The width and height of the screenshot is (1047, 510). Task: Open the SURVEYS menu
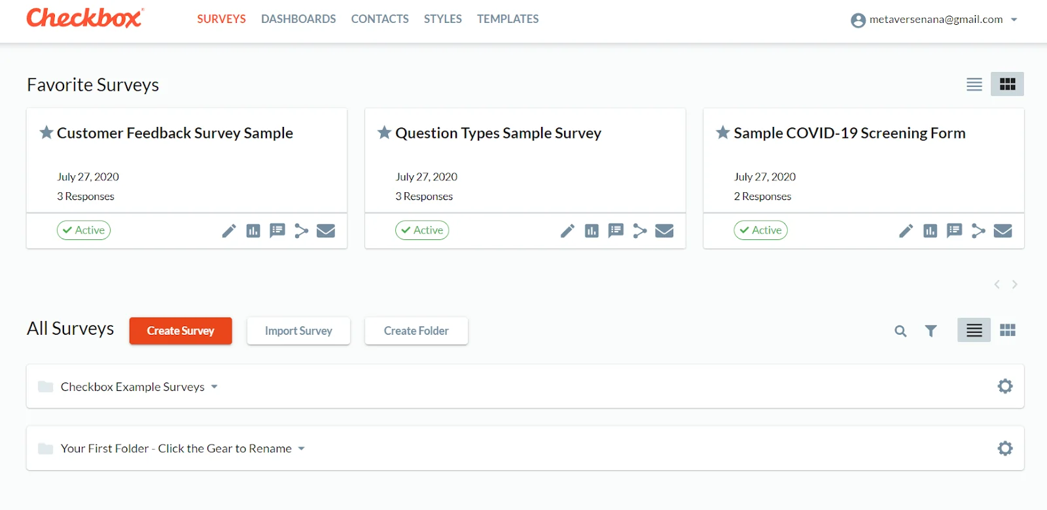point(221,19)
